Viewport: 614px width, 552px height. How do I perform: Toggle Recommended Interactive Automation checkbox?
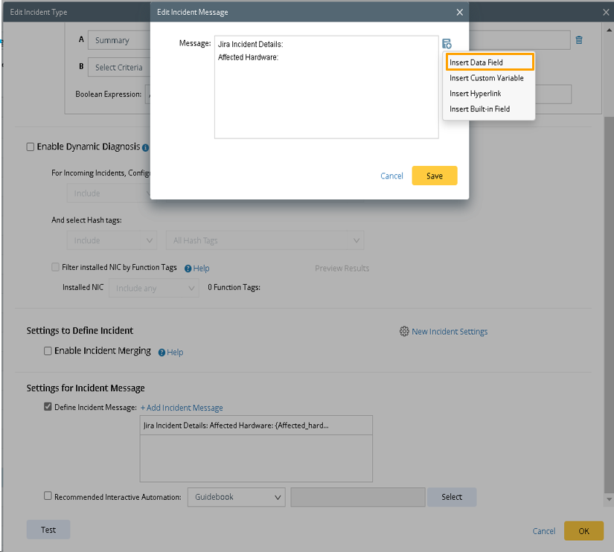[x=48, y=496]
